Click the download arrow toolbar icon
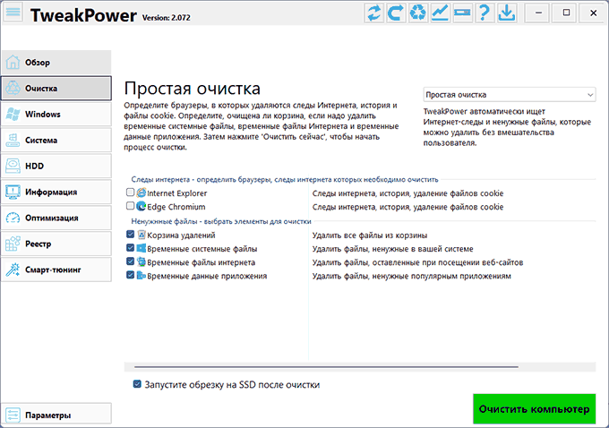The width and height of the screenshot is (609, 428). pos(507,13)
